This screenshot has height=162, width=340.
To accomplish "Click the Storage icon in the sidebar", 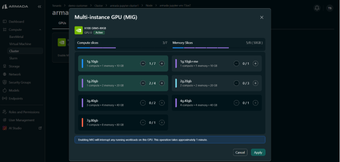I will 5,66.
